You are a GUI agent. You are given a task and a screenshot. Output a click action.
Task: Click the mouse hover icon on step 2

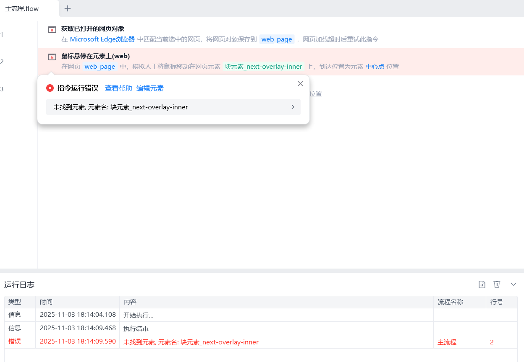tap(52, 57)
